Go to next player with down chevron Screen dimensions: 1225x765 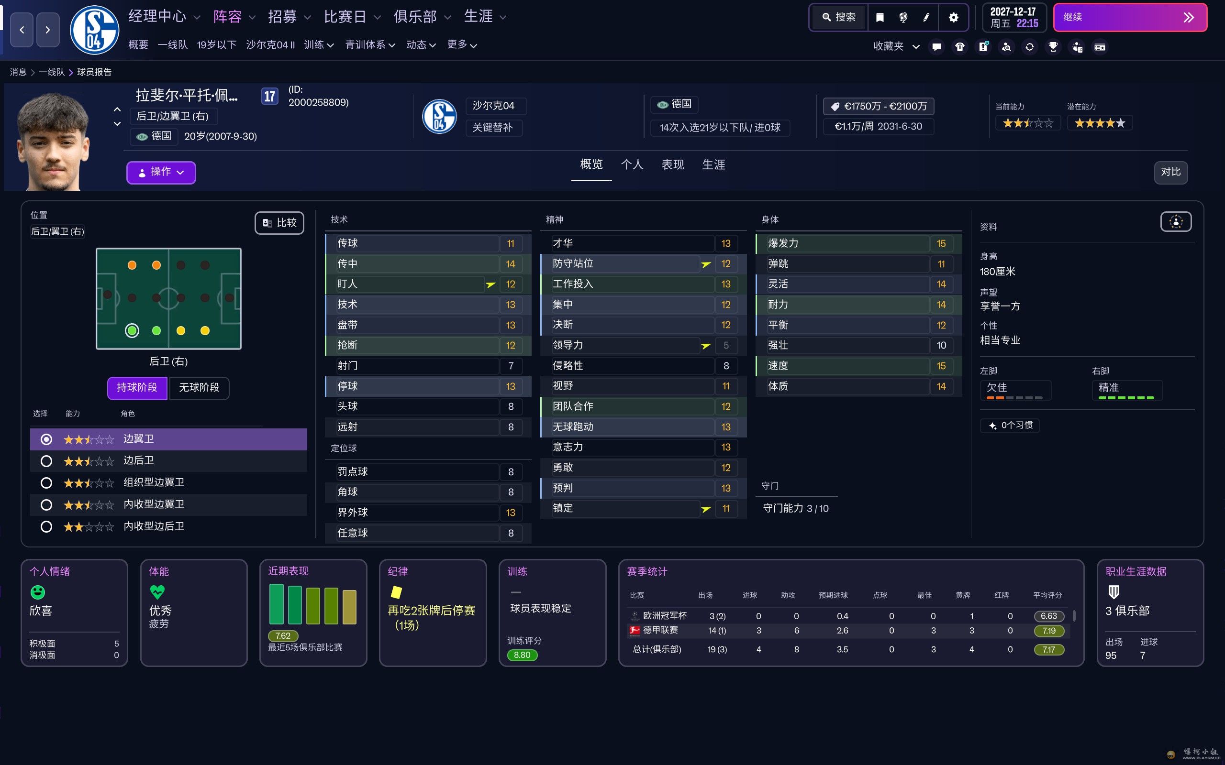[117, 123]
